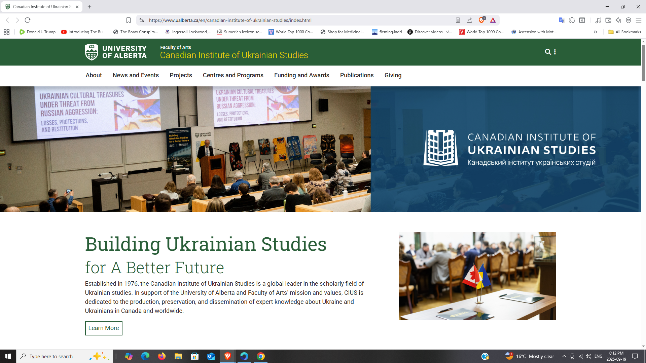
Task: Click the University of Alberta logo
Action: coord(116,52)
